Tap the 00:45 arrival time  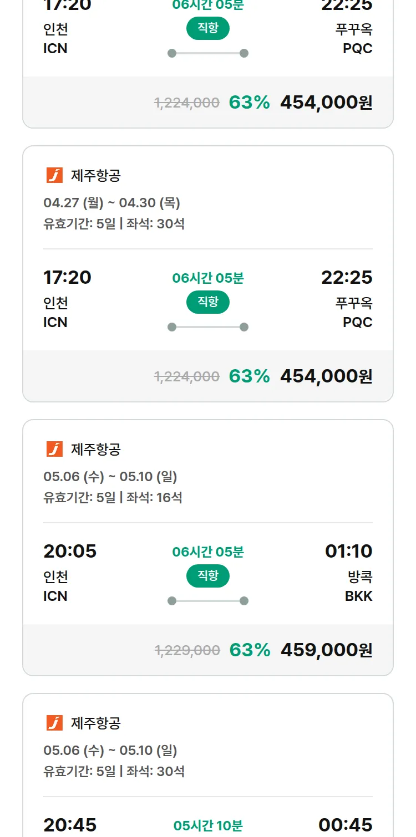pyautogui.click(x=345, y=825)
